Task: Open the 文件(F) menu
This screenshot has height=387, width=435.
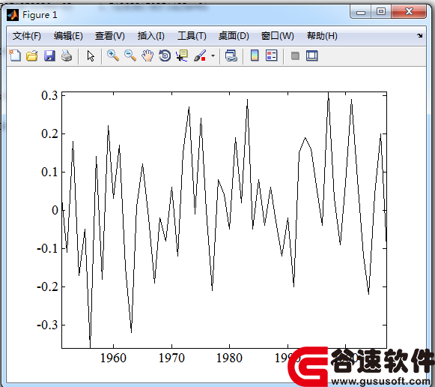Action: click(27, 36)
